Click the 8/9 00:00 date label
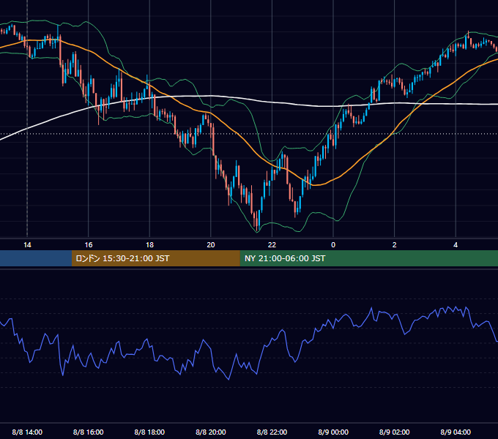Image resolution: width=498 pixels, height=439 pixels. click(x=333, y=432)
